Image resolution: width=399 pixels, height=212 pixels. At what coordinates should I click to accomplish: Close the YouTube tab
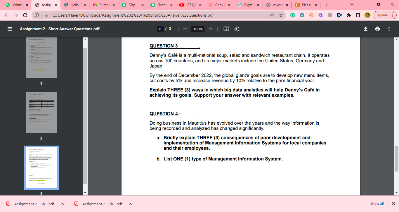pyautogui.click(x=200, y=5)
